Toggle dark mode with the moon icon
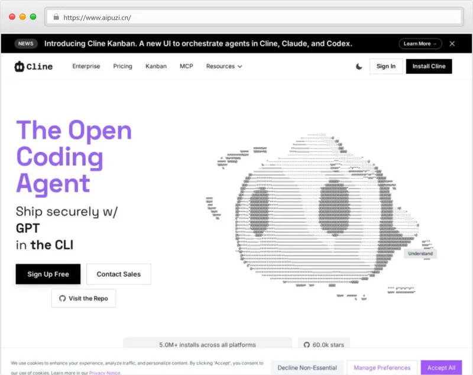 pos(358,66)
